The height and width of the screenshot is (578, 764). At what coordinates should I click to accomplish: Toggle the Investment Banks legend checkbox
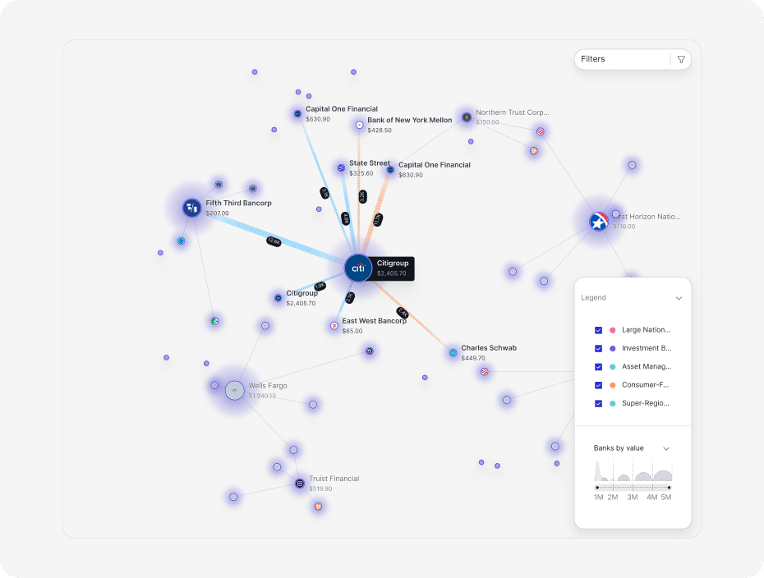599,348
